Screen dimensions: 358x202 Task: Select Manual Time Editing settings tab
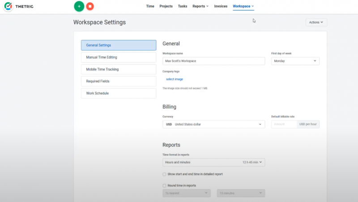coord(118,57)
